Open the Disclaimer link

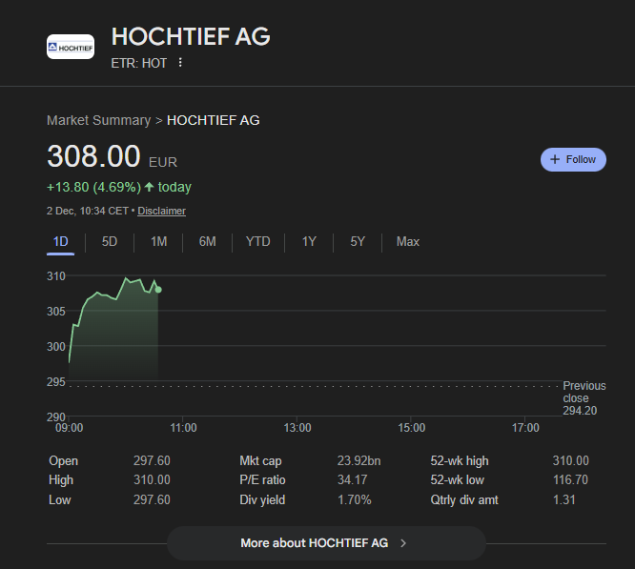161,211
